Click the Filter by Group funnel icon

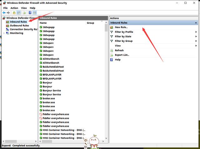[112, 41]
